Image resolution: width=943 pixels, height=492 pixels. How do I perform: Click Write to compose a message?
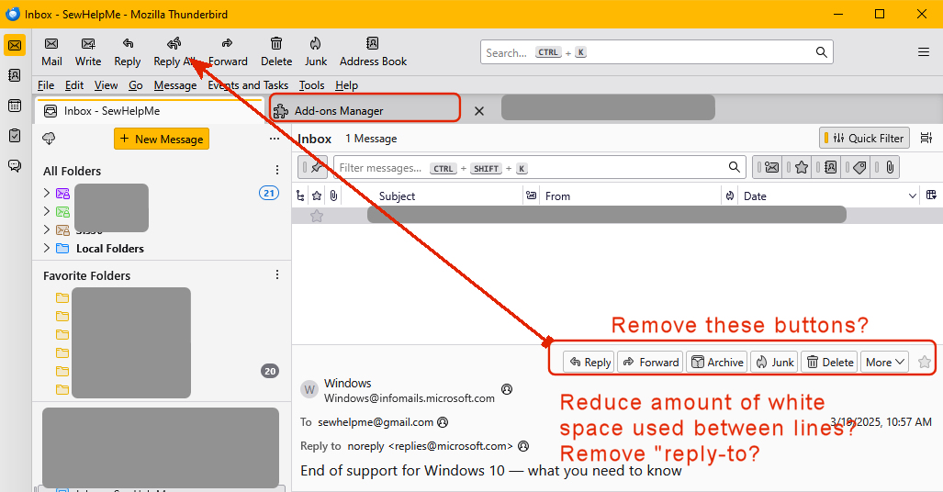tap(88, 51)
